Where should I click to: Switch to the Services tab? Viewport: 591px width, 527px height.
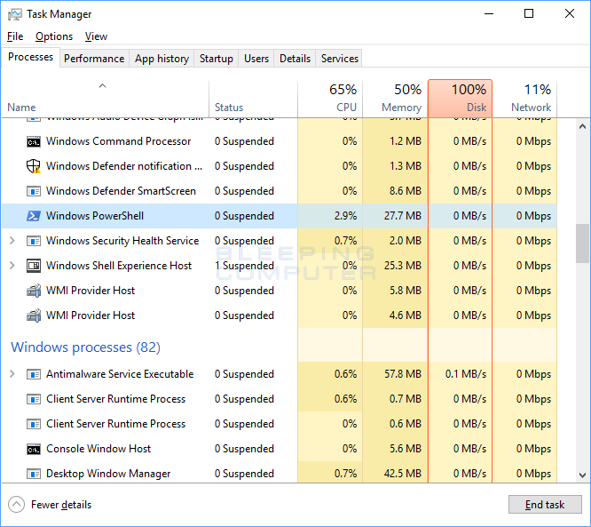tap(339, 59)
